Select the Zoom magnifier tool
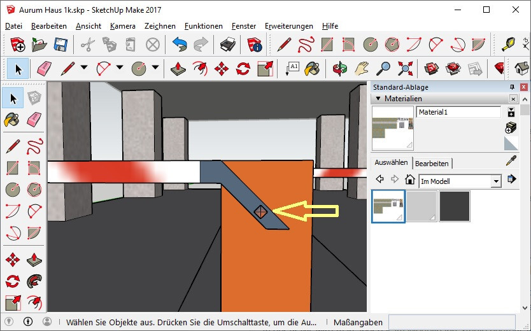The image size is (531, 331). [x=383, y=69]
